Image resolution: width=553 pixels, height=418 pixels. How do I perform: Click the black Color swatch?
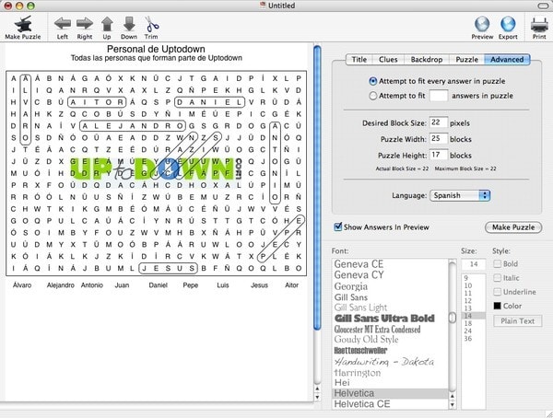click(498, 306)
